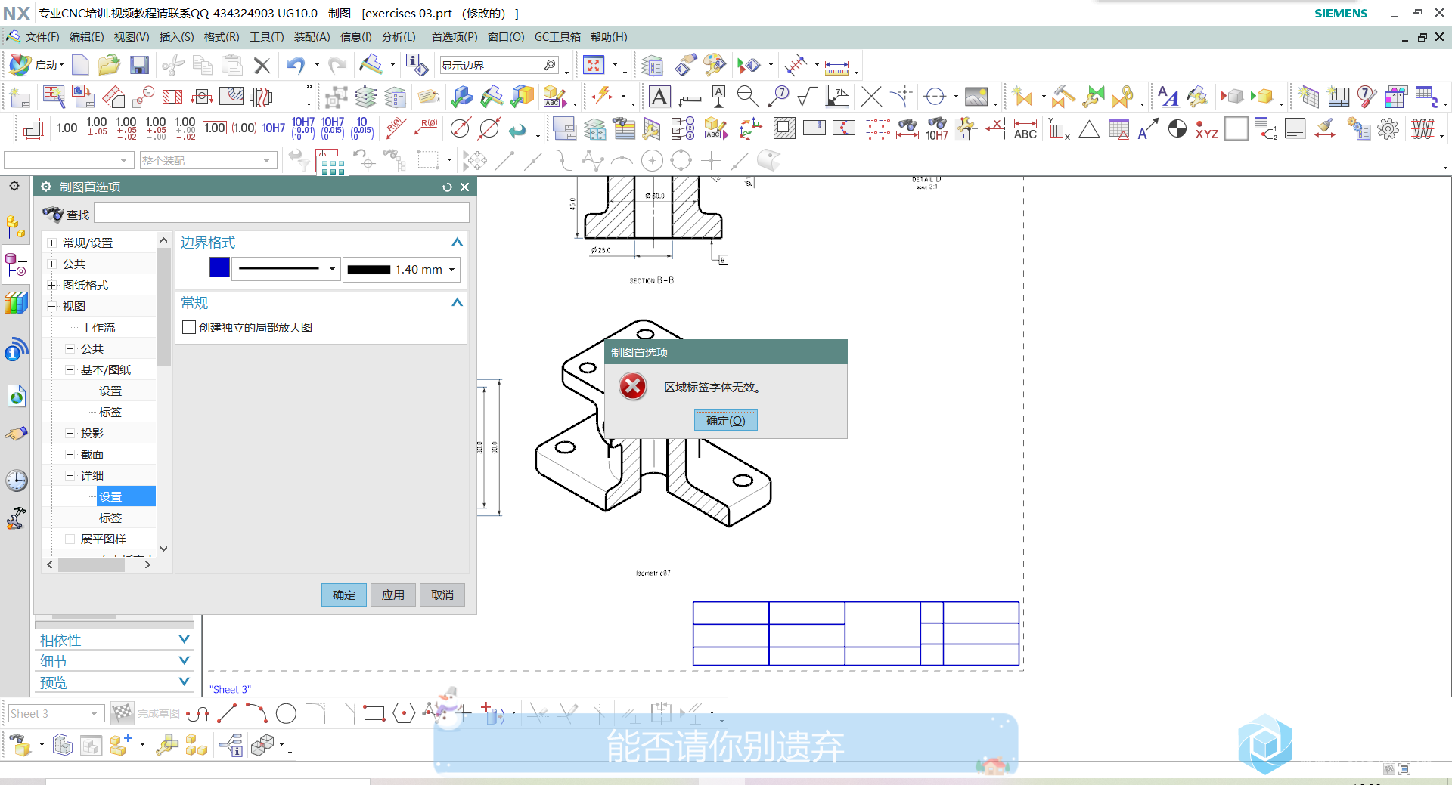
Task: Open the 编辑(E) menu
Action: point(87,37)
